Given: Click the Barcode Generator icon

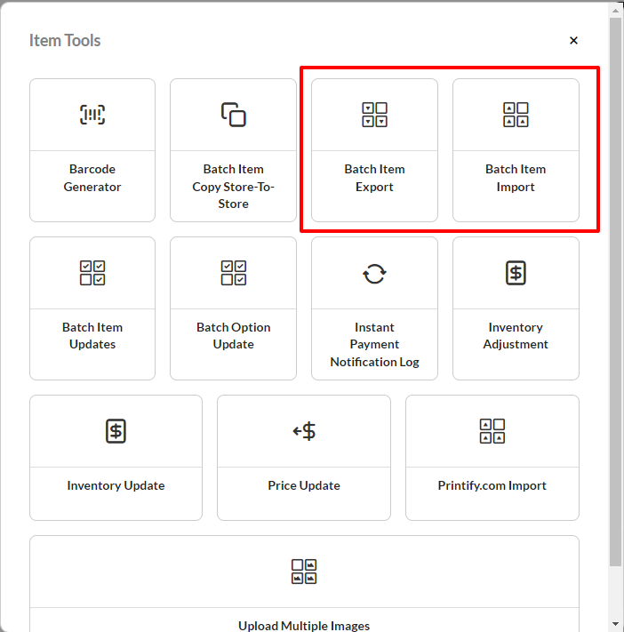Looking at the screenshot, I should pos(92,115).
